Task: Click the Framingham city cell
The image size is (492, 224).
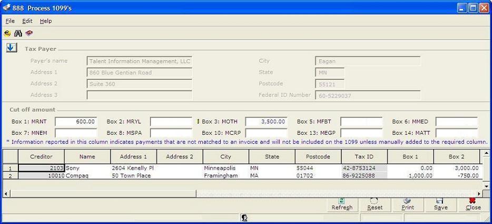Action: [226, 176]
